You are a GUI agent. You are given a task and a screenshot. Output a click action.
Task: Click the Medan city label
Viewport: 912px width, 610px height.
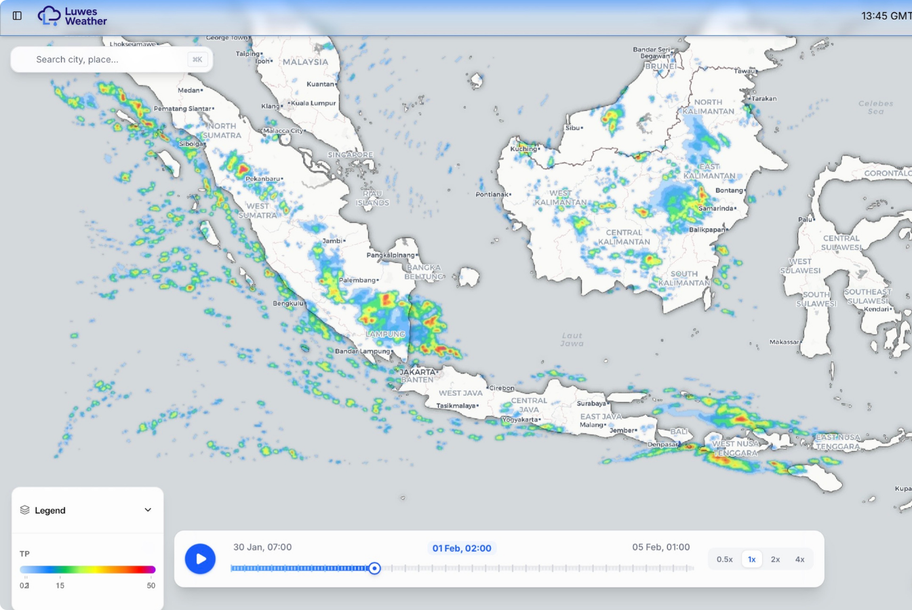(189, 90)
